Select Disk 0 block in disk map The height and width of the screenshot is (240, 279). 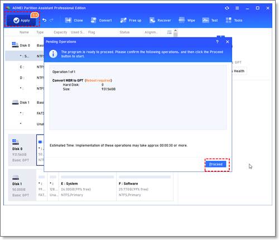pyautogui.click(x=22, y=150)
